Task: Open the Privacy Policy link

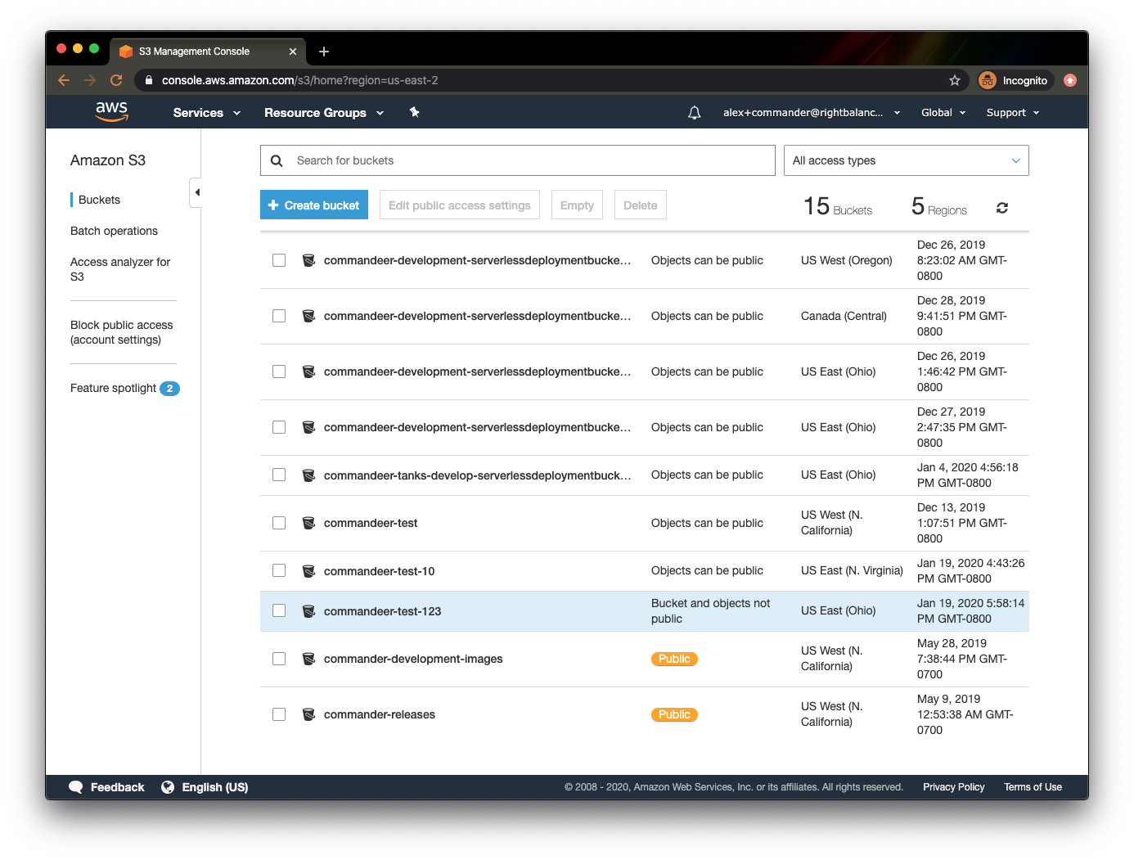Action: click(954, 787)
